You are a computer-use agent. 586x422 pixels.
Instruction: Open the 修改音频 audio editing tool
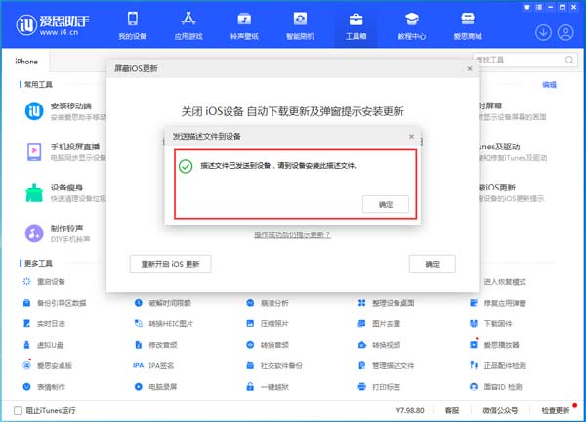[x=156, y=345]
